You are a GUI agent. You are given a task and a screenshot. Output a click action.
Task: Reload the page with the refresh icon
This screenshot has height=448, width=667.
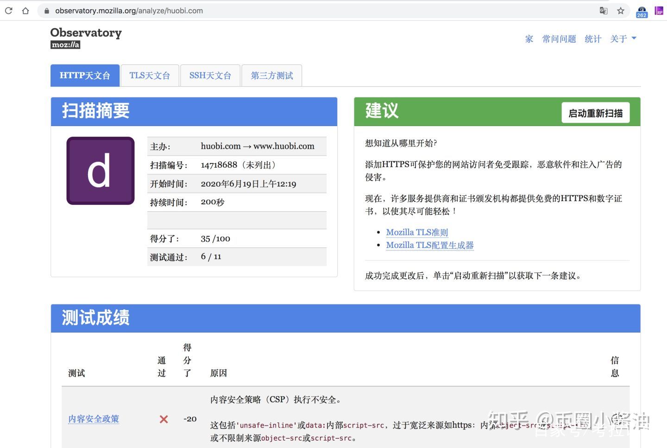pyautogui.click(x=9, y=10)
